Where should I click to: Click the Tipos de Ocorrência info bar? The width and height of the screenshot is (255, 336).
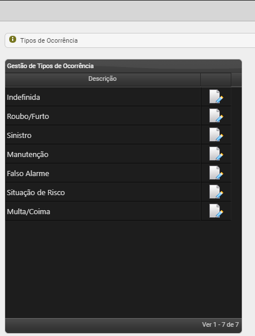click(x=130, y=40)
